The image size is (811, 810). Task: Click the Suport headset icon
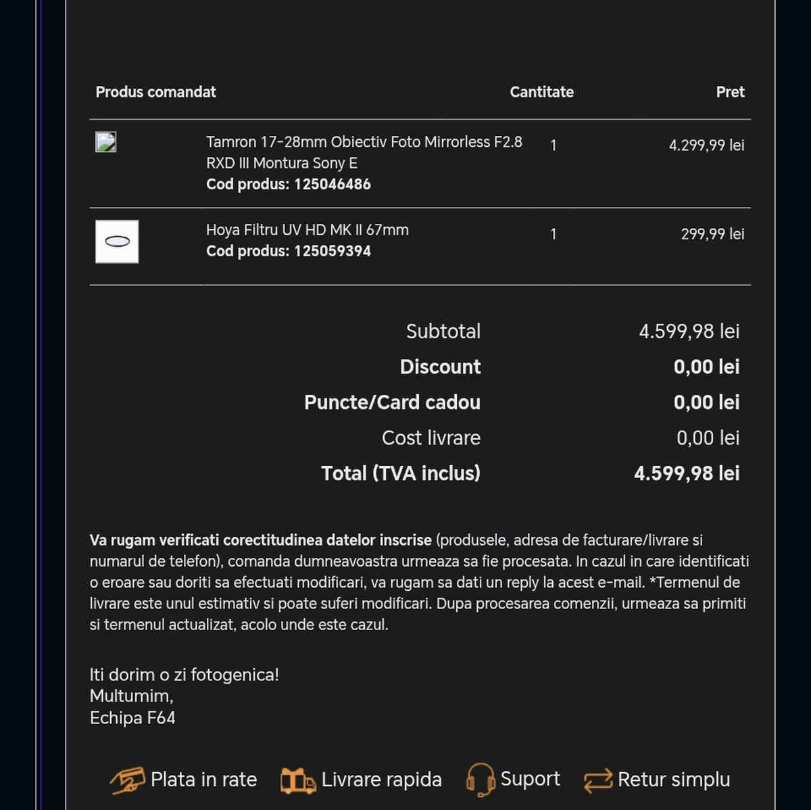coord(480,780)
